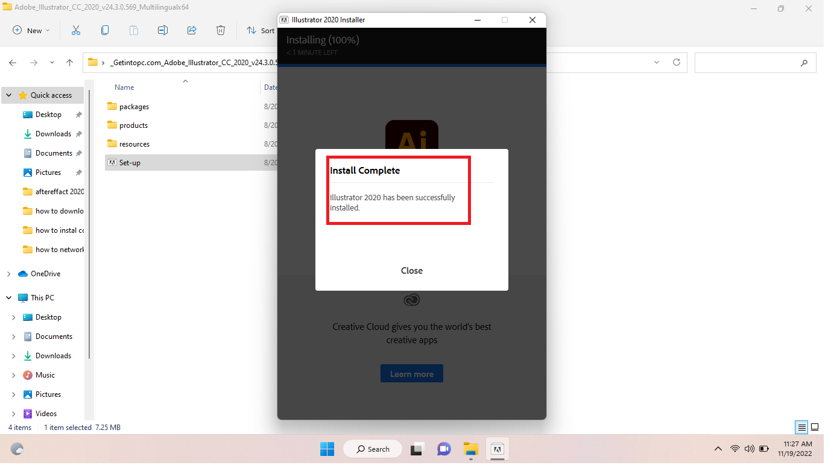The image size is (831, 468).
Task: Click the Share icon in toolbar
Action: tap(192, 30)
